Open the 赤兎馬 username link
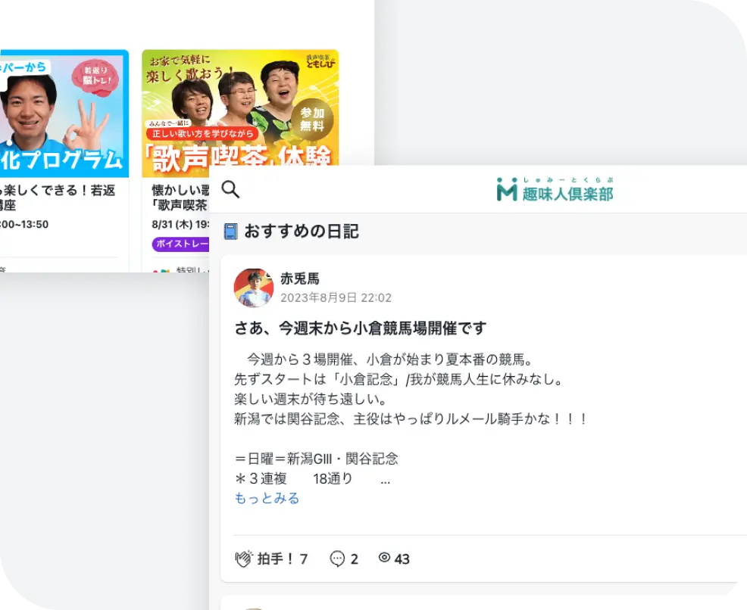Screen dimensions: 747x610 click(300, 279)
